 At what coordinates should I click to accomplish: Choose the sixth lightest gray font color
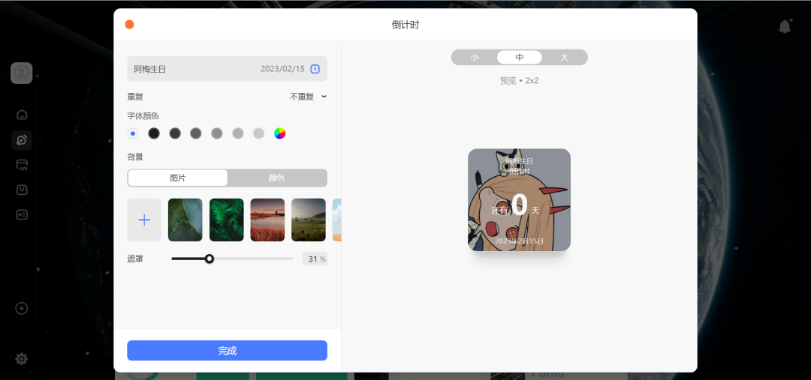pyautogui.click(x=258, y=133)
